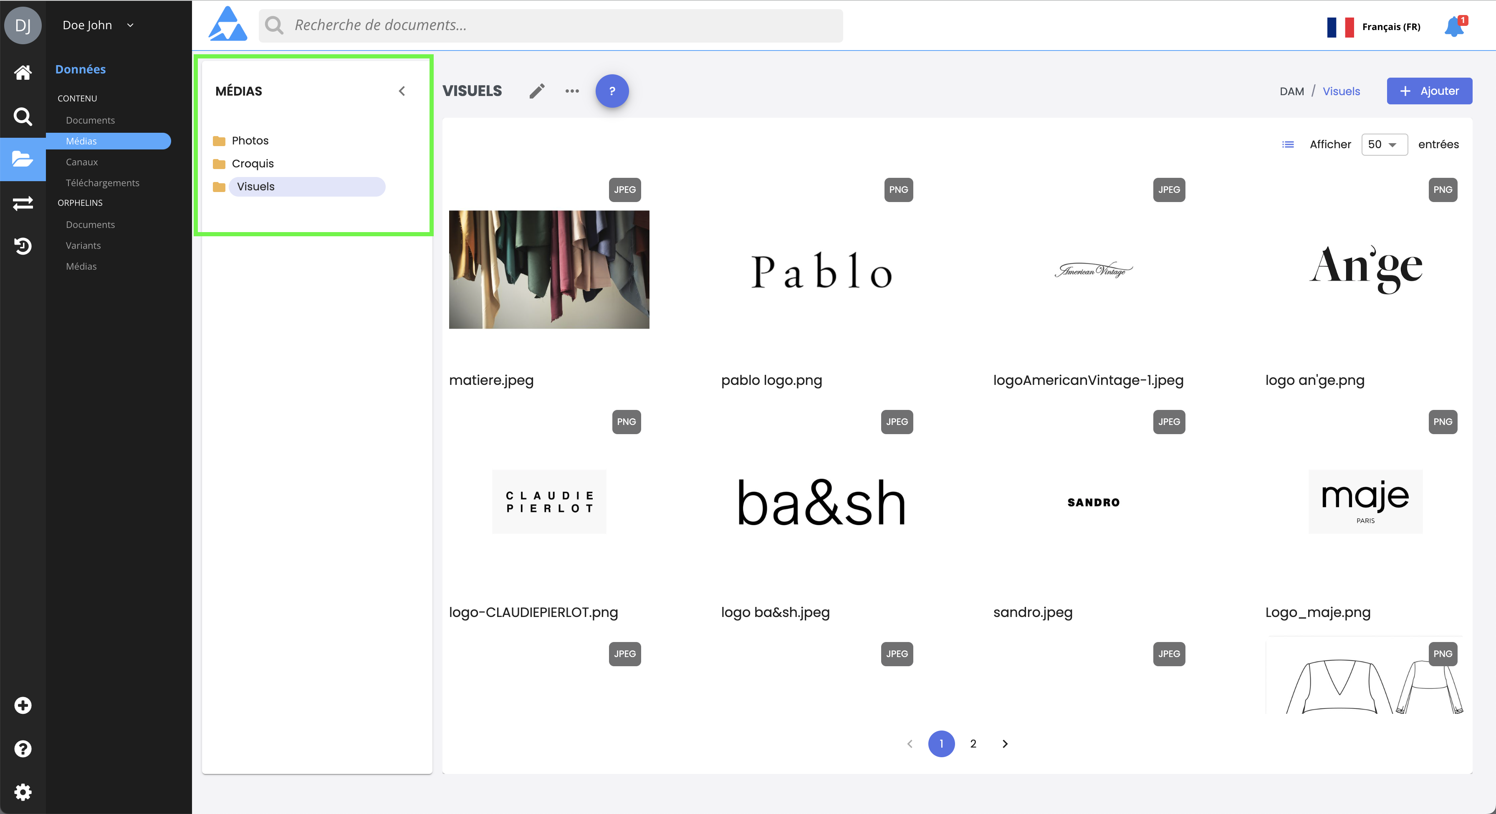This screenshot has width=1496, height=814.
Task: Open the notification bell
Action: [1454, 27]
